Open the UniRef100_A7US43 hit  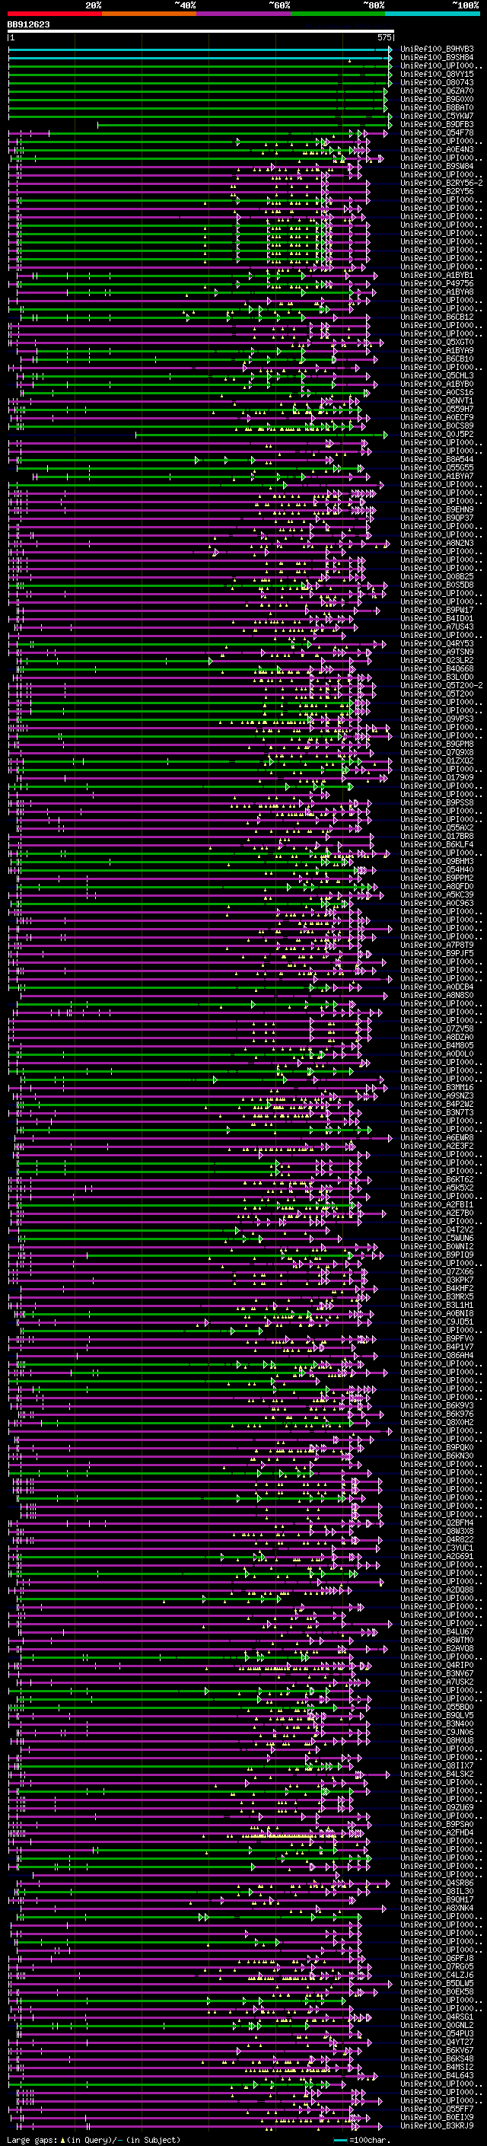(437, 627)
